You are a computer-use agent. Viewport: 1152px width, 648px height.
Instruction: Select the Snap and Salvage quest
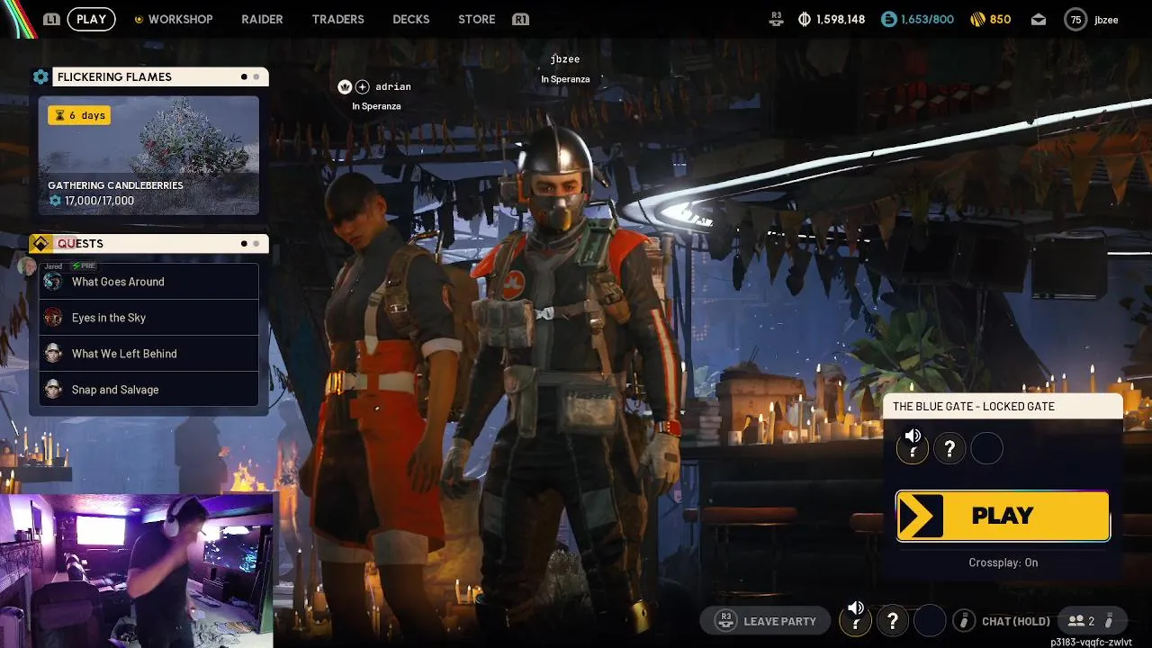pos(148,390)
